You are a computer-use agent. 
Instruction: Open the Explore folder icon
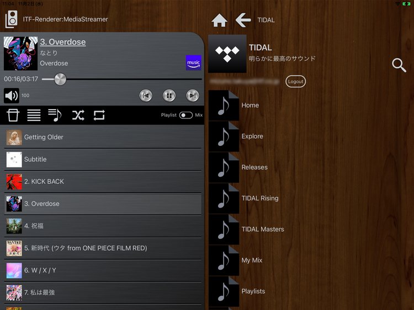click(224, 137)
